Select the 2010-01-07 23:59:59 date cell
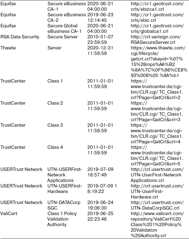 pos(100,40)
